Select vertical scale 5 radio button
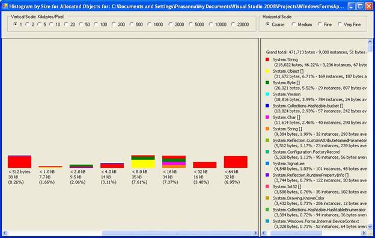Image resolution: width=375 pixels, height=238 pixels. pyautogui.click(x=39, y=25)
